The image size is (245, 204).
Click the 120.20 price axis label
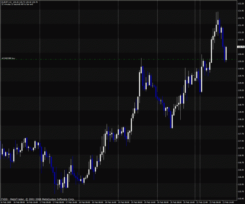241,61
